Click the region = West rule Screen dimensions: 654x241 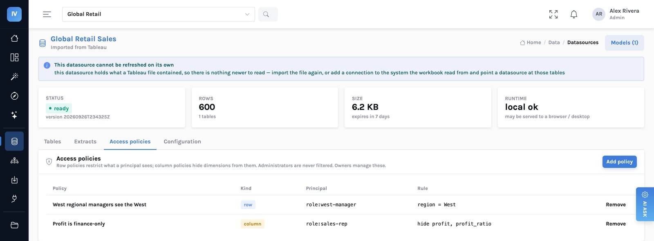437,205
